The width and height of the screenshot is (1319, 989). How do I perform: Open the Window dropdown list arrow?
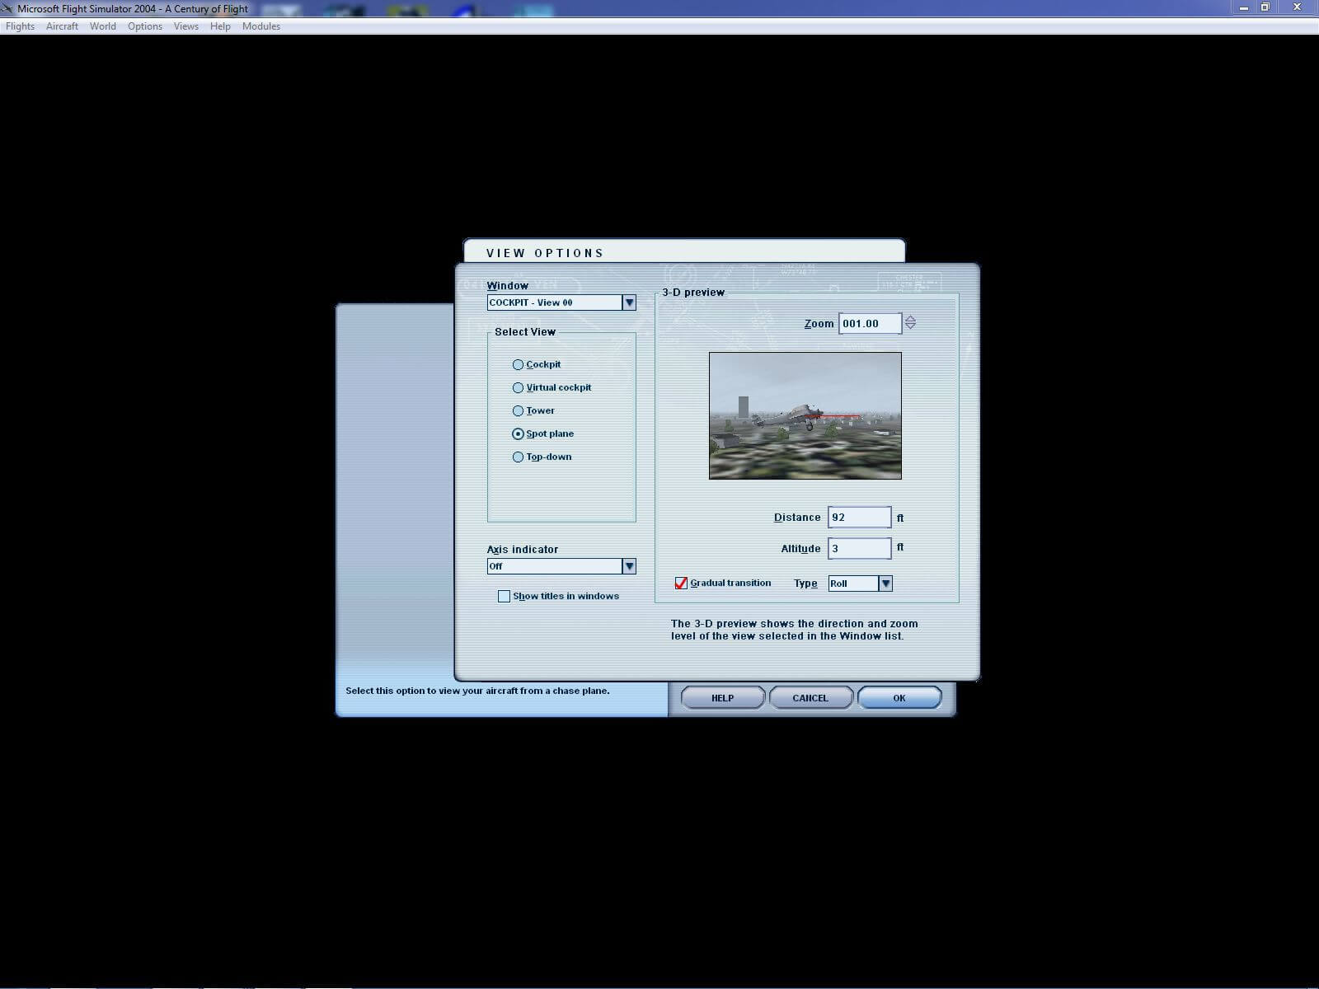[629, 302]
